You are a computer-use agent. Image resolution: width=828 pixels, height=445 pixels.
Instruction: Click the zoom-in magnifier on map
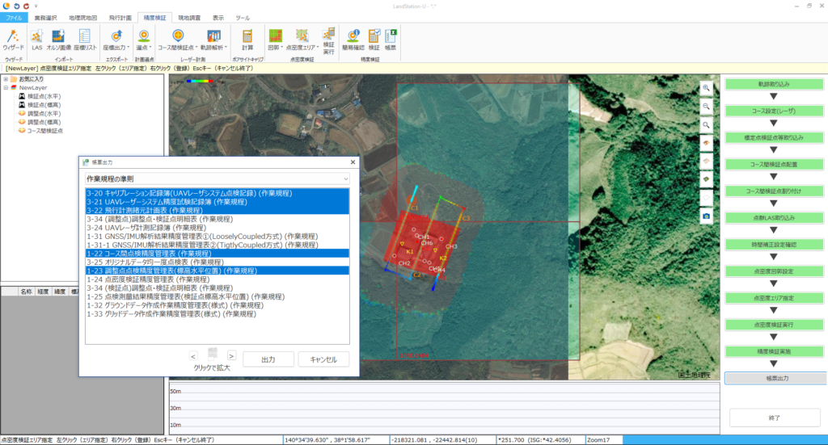click(x=706, y=88)
